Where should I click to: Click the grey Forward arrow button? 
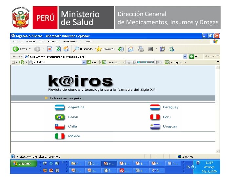pos(37,49)
